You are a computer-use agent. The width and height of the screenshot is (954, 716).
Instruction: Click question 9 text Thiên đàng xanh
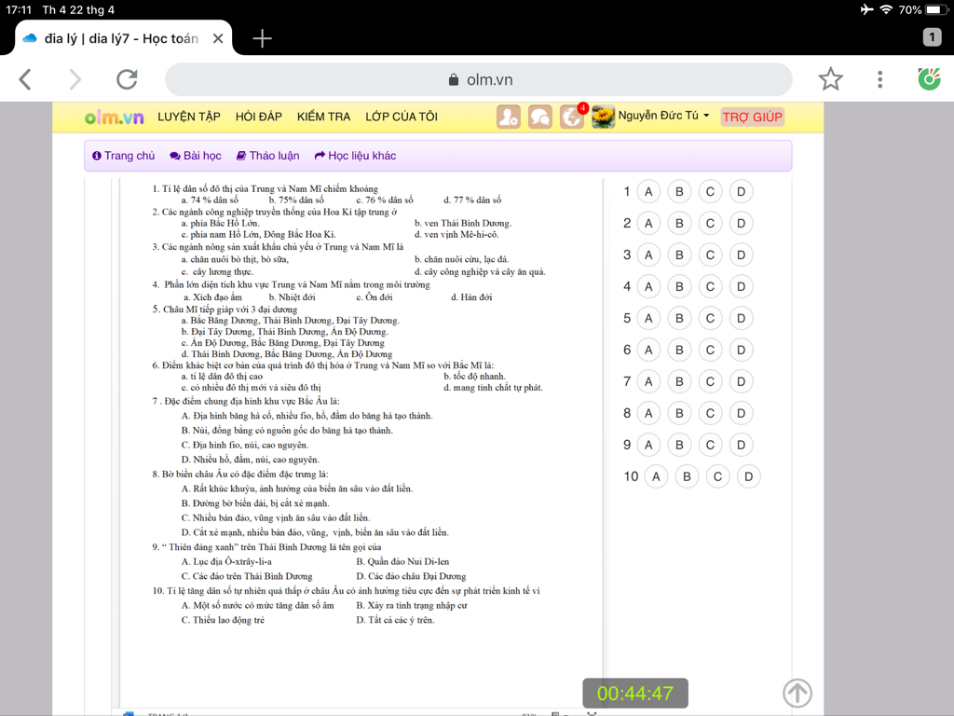click(x=267, y=546)
